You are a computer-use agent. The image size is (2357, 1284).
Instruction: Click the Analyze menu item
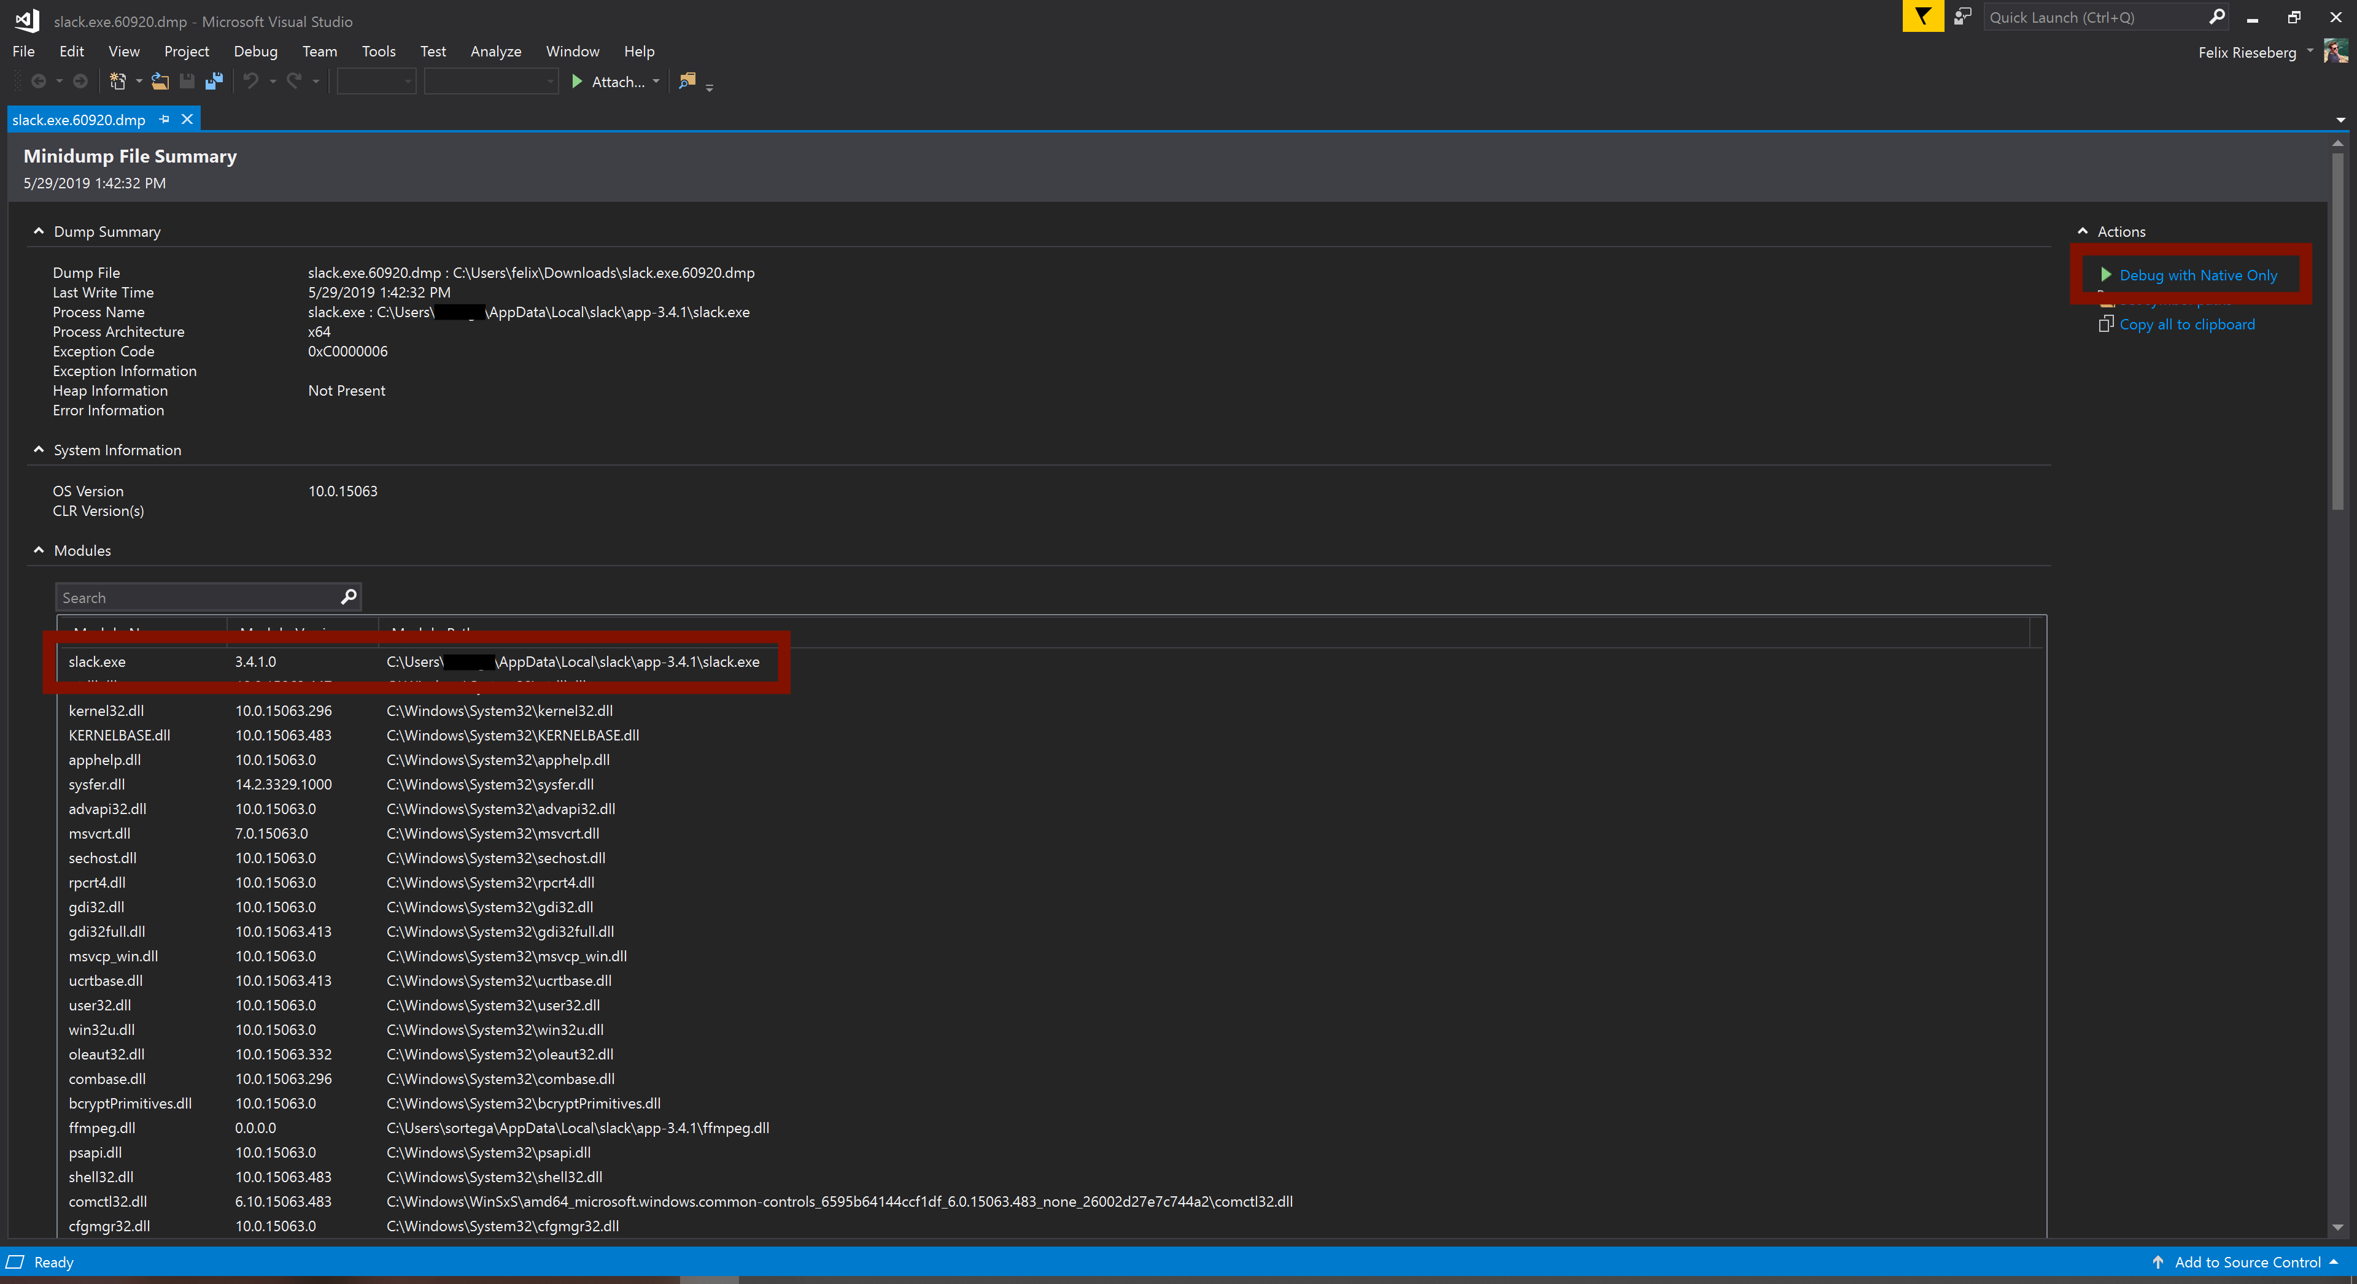point(495,49)
